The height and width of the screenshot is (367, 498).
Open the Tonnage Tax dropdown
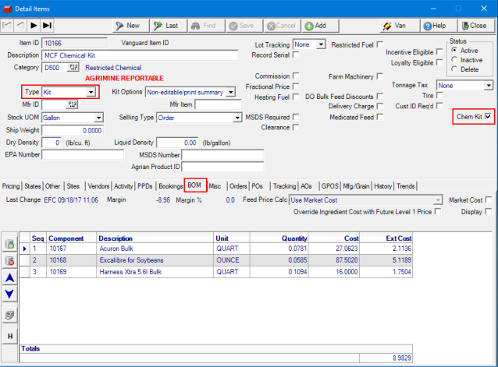coord(488,85)
